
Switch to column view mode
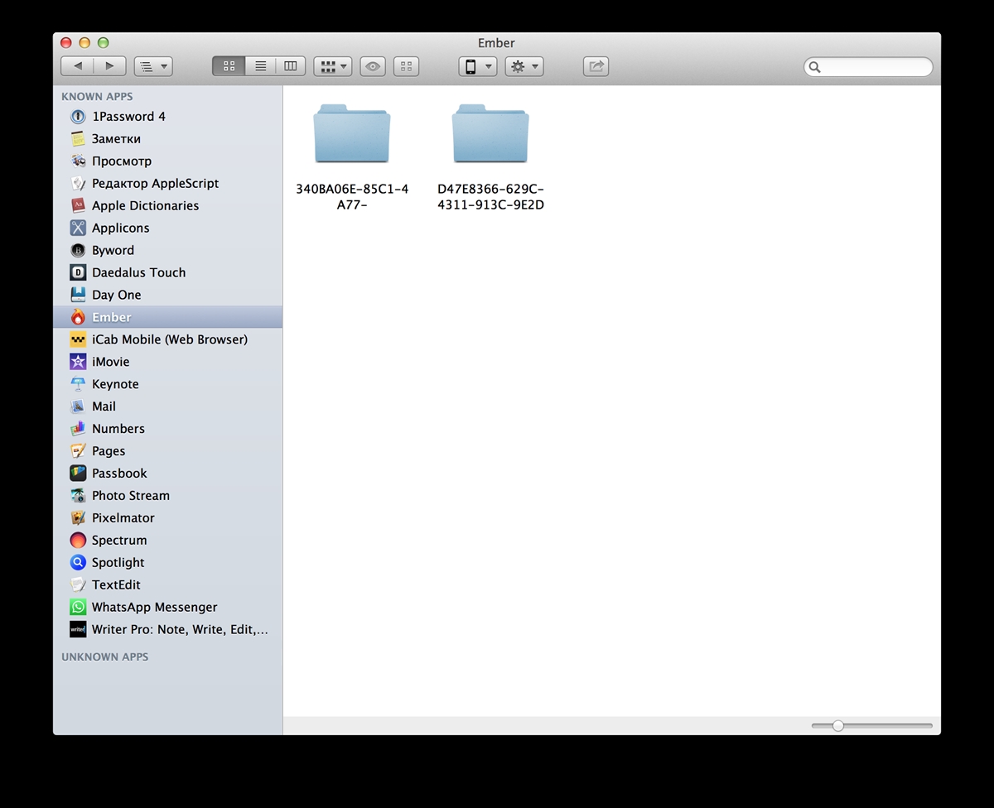291,66
